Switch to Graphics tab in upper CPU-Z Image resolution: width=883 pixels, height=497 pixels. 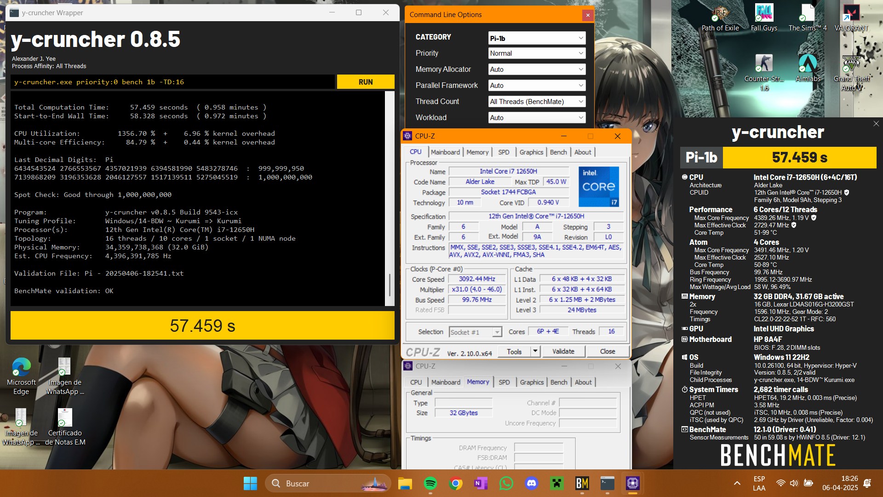[531, 152]
